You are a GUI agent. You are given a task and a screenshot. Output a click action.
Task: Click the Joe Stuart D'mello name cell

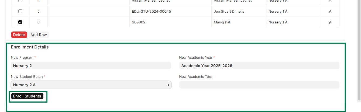(229, 12)
